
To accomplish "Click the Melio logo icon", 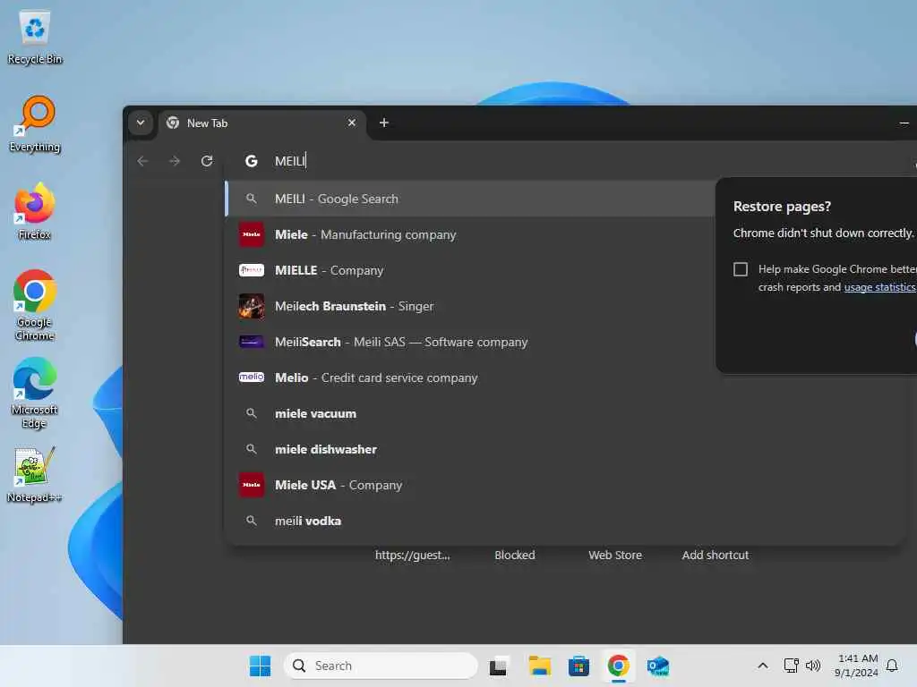I will [252, 377].
